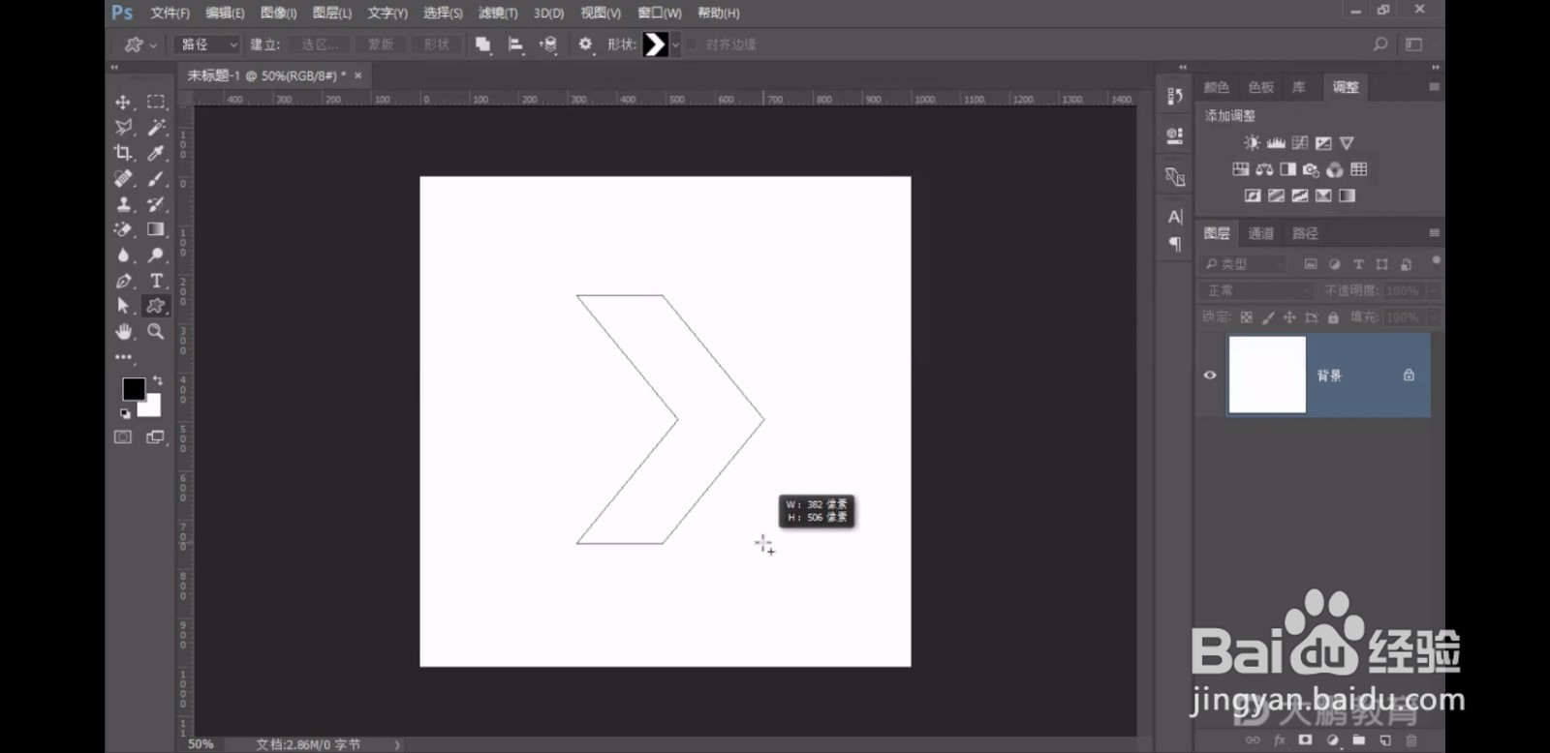Toggle the layer filter on/off switch

1436,261
